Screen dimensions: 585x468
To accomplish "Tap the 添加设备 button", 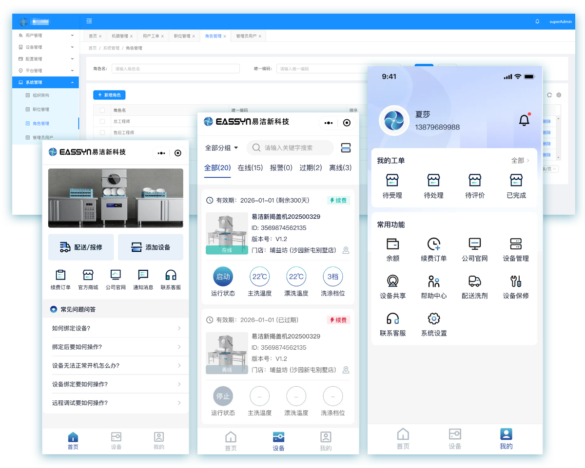I will (151, 247).
